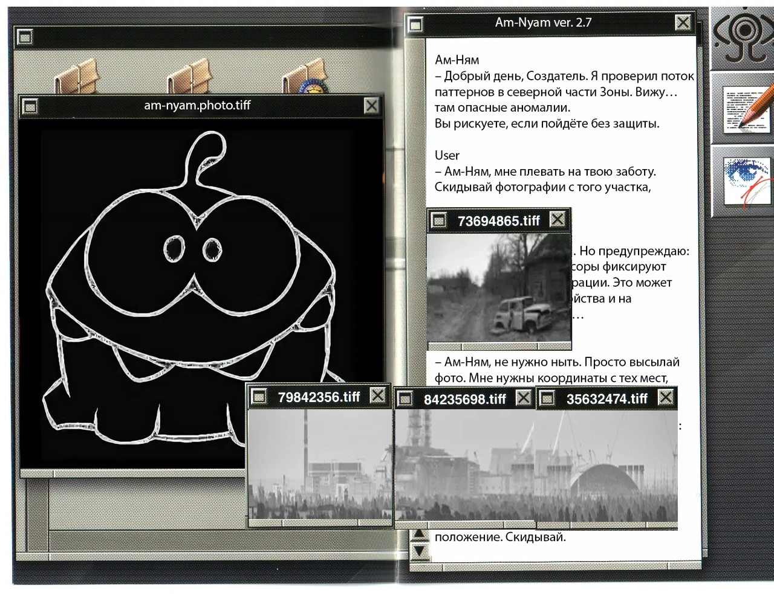Click the 35632474.tiff title text
The height and width of the screenshot is (596, 774).
click(607, 399)
